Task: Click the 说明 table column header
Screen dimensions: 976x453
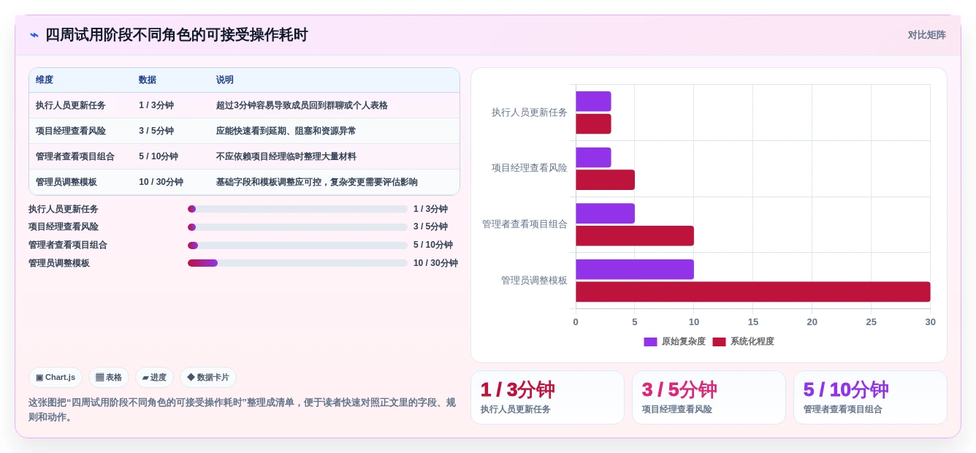Action: pos(225,80)
